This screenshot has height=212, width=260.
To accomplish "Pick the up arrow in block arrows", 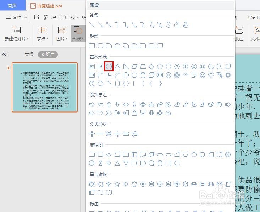I will point(109,104).
